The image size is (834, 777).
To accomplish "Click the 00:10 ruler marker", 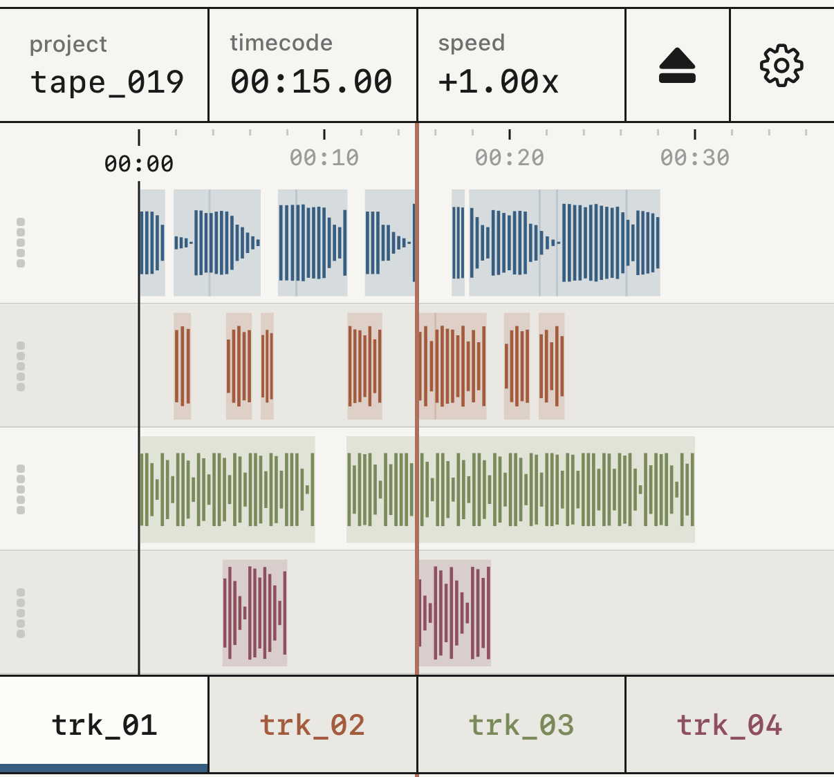I will [324, 158].
